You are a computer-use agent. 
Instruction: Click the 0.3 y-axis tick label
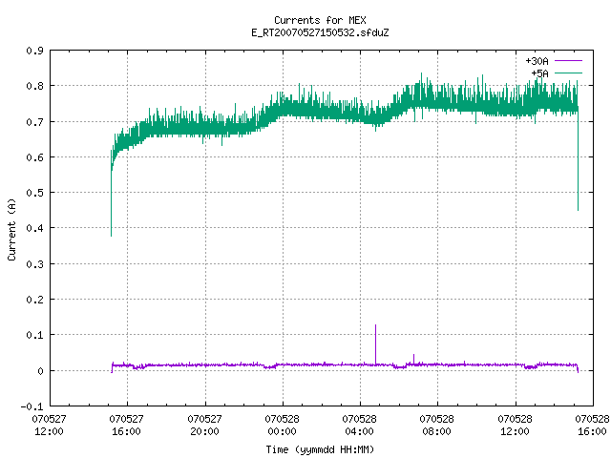click(34, 264)
